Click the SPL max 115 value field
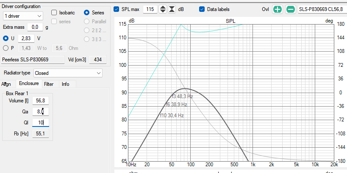 pos(150,9)
